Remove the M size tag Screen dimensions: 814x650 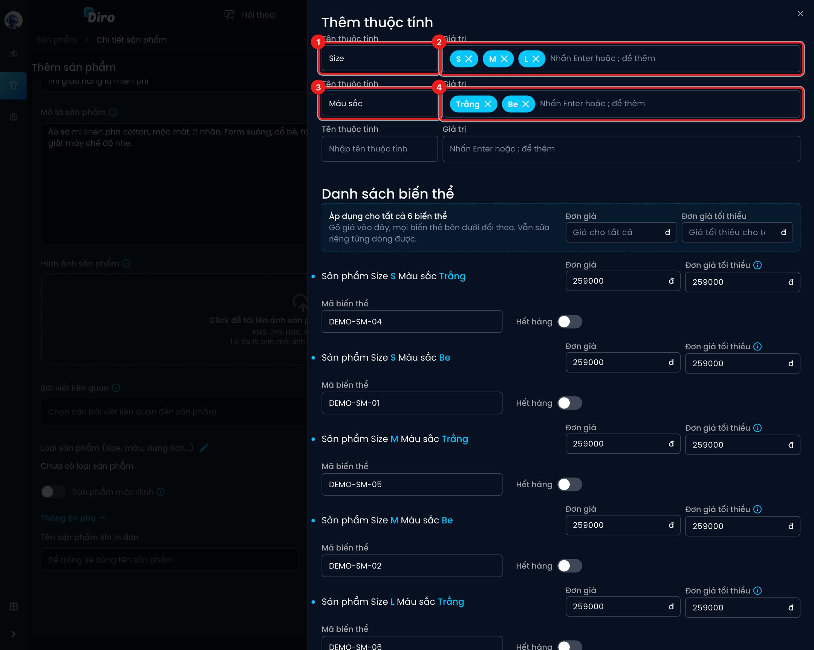(x=504, y=59)
